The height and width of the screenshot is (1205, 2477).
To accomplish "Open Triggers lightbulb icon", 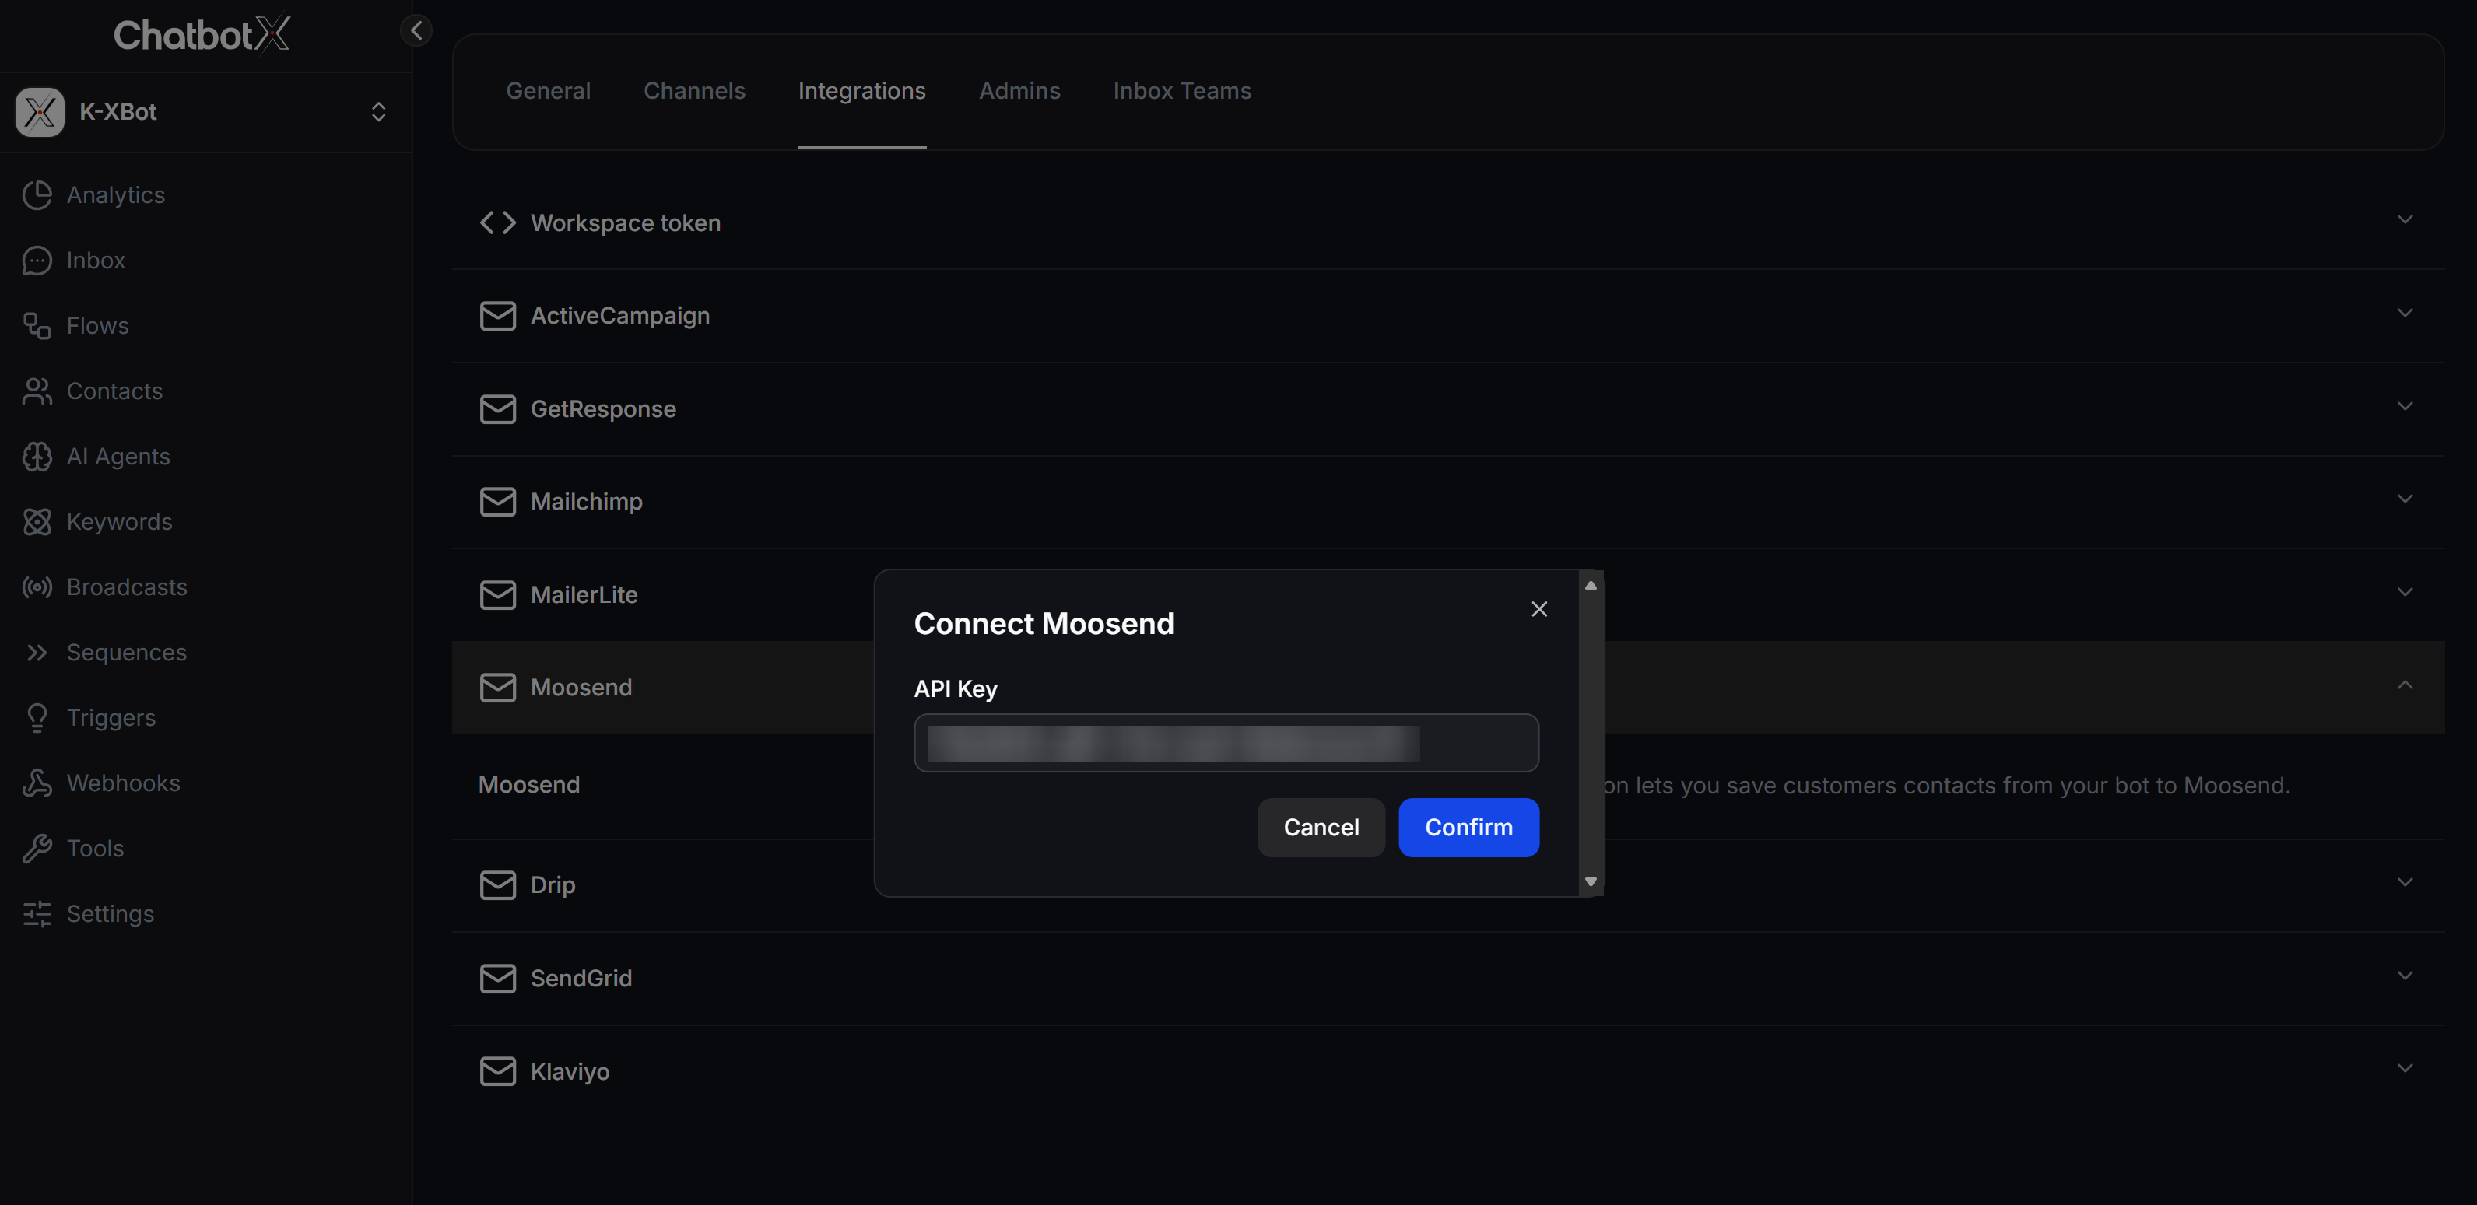I will [37, 718].
